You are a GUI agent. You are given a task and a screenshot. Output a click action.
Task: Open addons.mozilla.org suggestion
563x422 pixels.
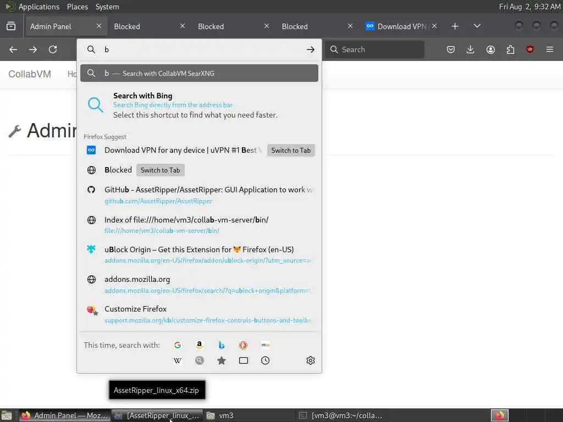coord(199,284)
